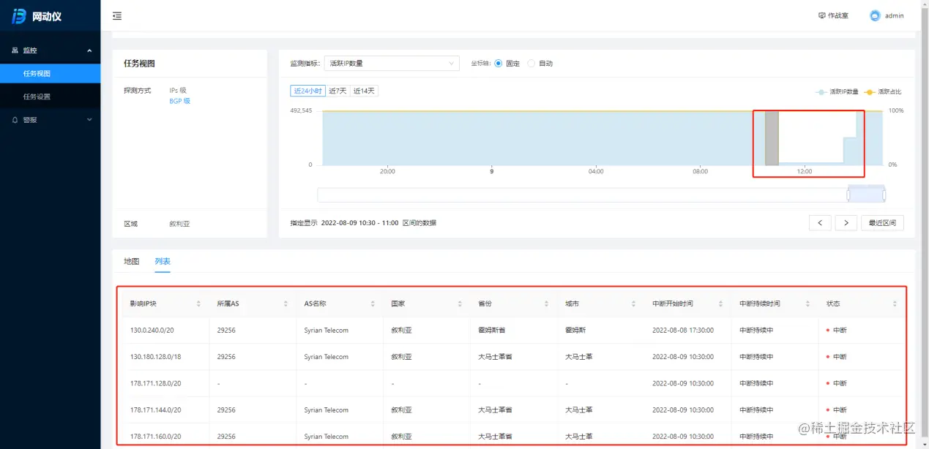Image resolution: width=929 pixels, height=449 pixels.
Task: Click the admin username
Action: (895, 15)
